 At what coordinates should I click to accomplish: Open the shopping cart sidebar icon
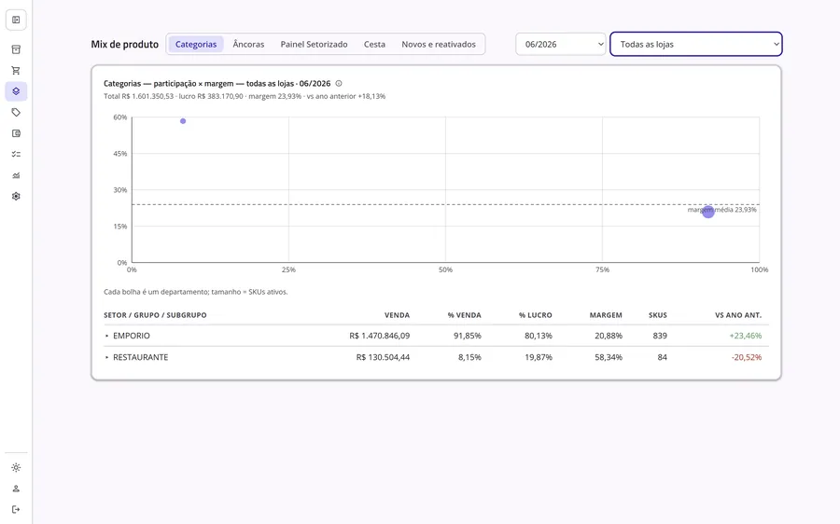(x=16, y=71)
